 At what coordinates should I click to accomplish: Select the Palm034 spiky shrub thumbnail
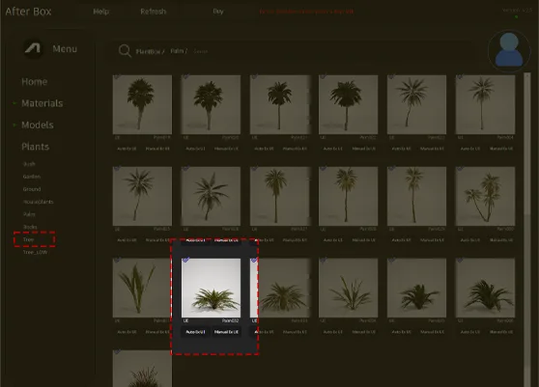(348, 288)
